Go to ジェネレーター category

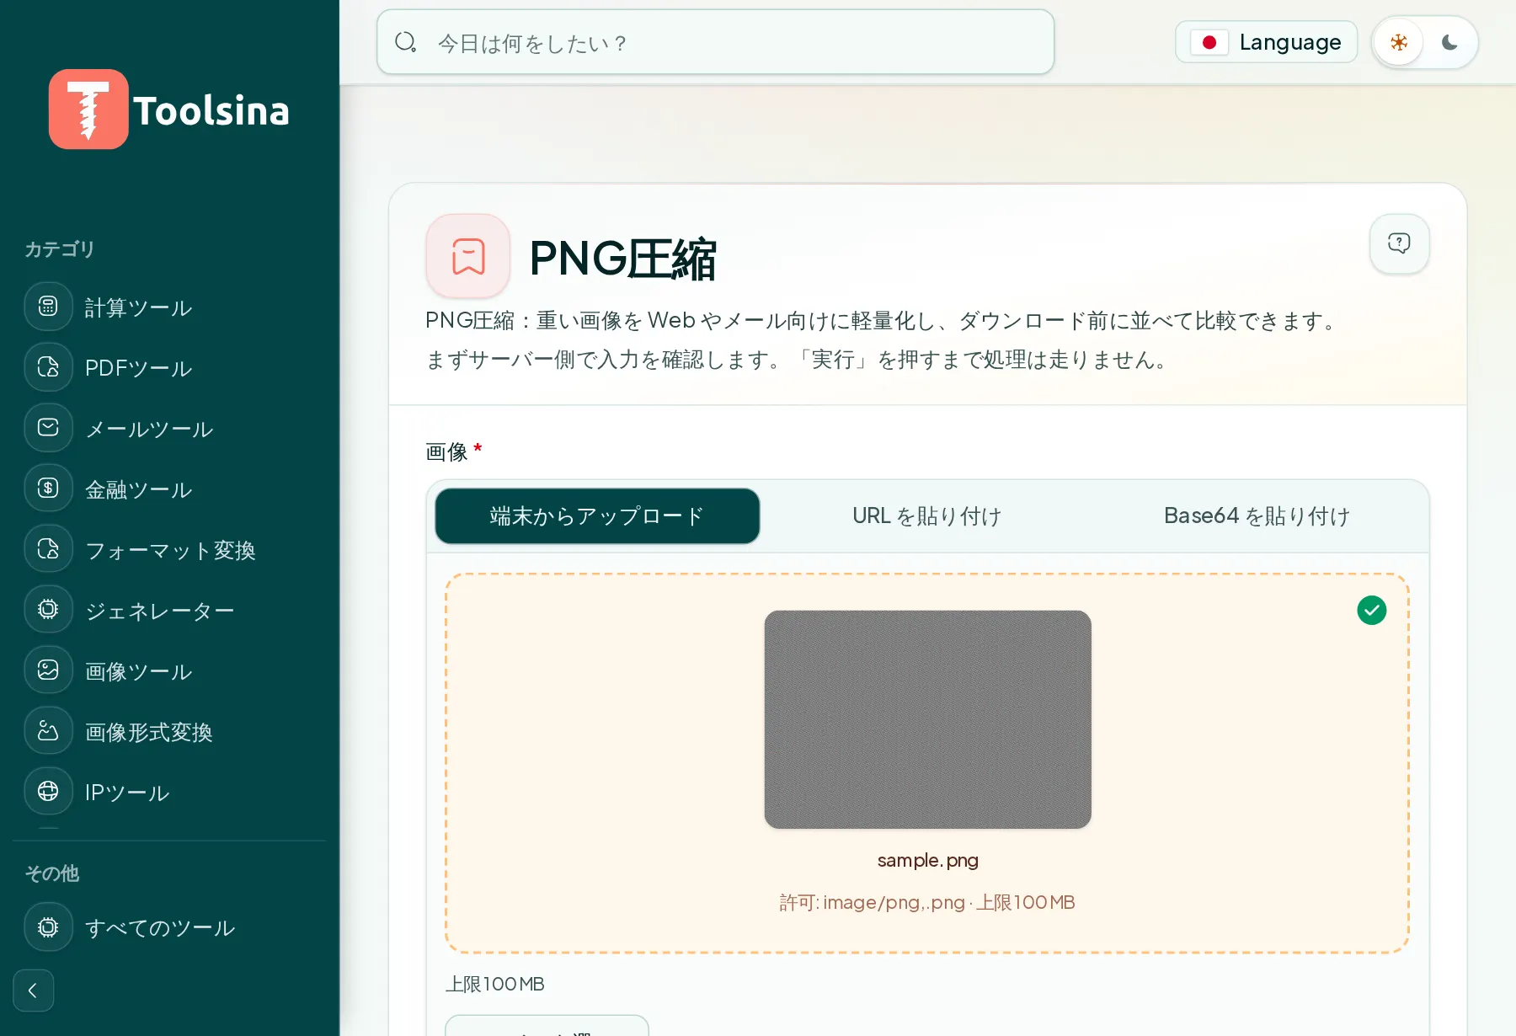coord(159,611)
